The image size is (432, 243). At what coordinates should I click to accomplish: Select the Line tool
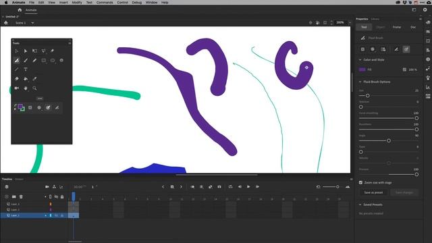click(x=16, y=70)
